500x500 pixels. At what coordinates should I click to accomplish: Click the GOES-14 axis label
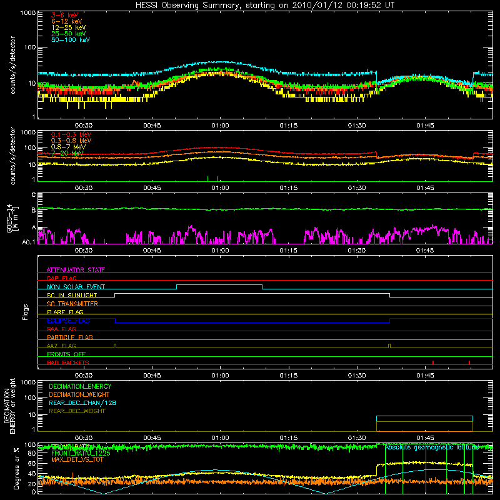click(x=12, y=218)
